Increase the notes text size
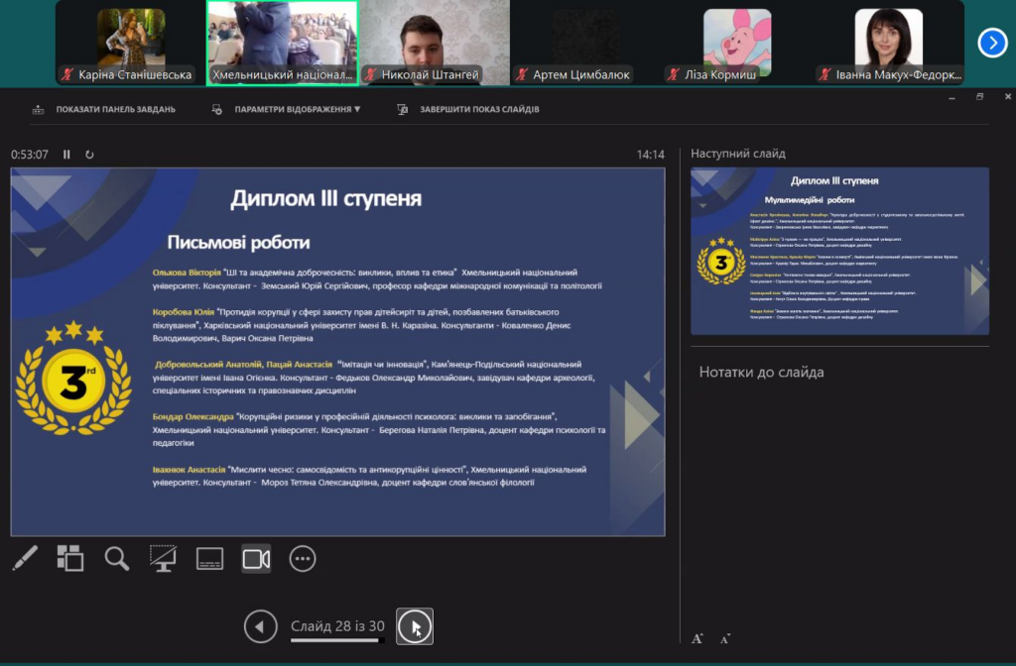This screenshot has width=1016, height=666. (x=698, y=638)
